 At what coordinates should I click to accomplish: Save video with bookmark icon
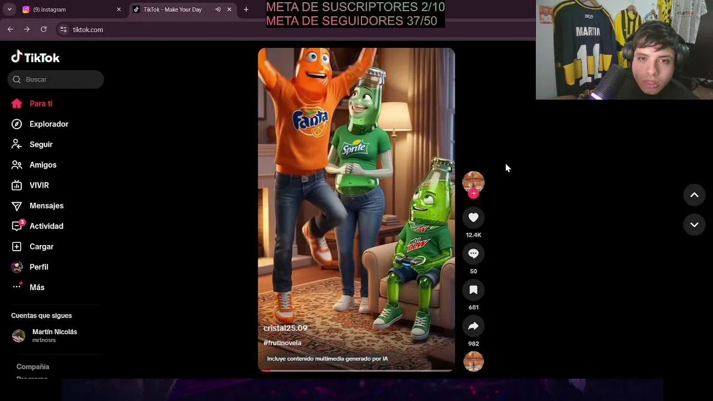(x=473, y=290)
